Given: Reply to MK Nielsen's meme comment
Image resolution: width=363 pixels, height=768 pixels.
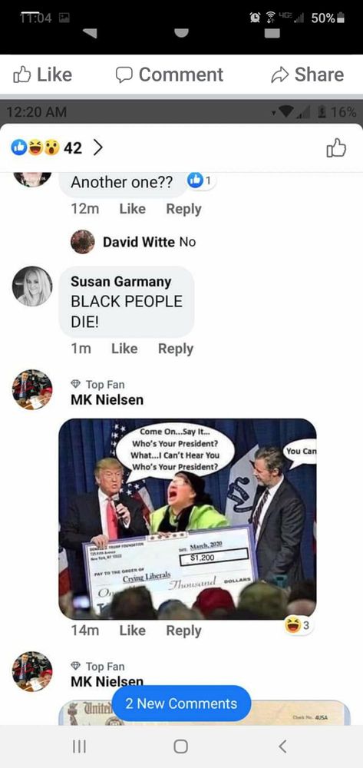Looking at the screenshot, I should click(183, 631).
